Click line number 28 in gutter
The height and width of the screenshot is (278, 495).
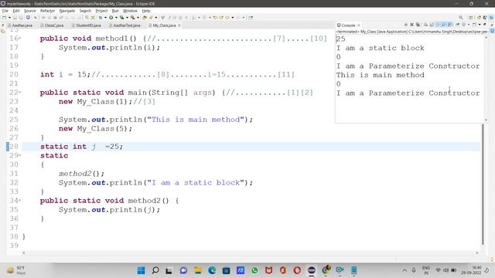(x=14, y=147)
